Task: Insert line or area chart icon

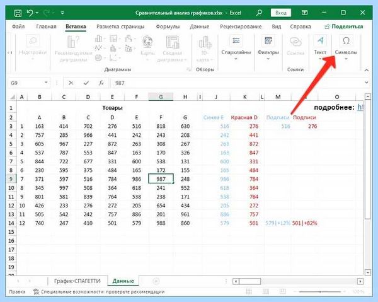Action: coord(100,49)
